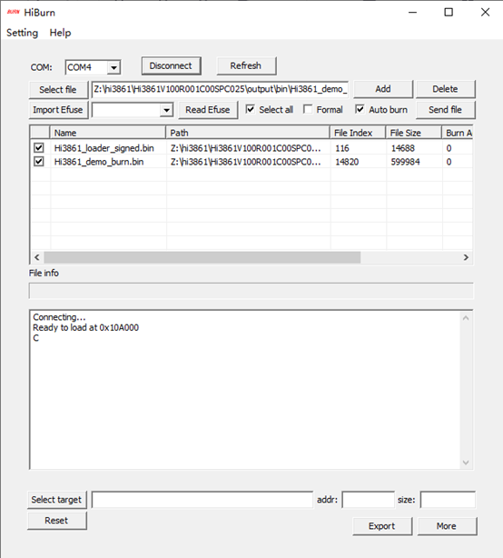Click the path cell of demo_burn row
503x558 pixels.
pyautogui.click(x=245, y=162)
